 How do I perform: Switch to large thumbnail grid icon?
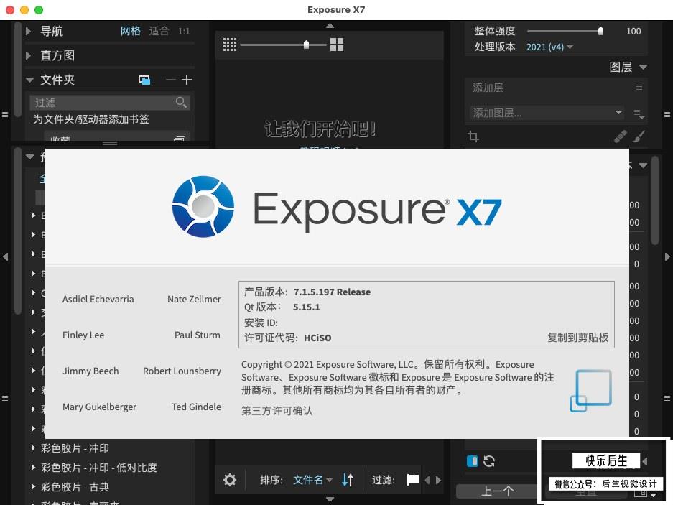(336, 45)
